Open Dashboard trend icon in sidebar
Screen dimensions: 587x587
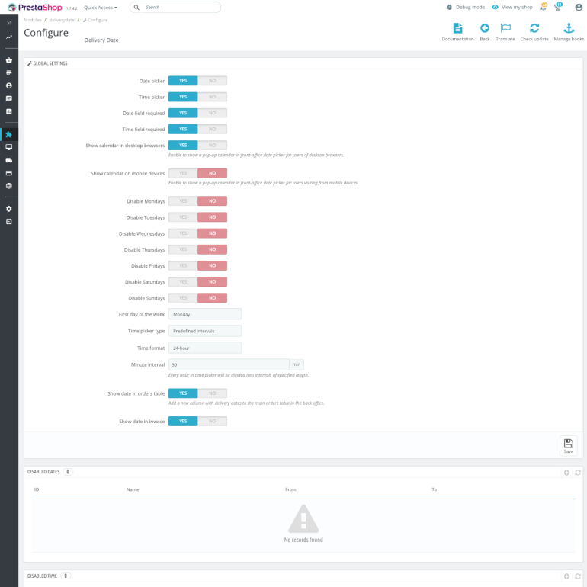[9, 37]
